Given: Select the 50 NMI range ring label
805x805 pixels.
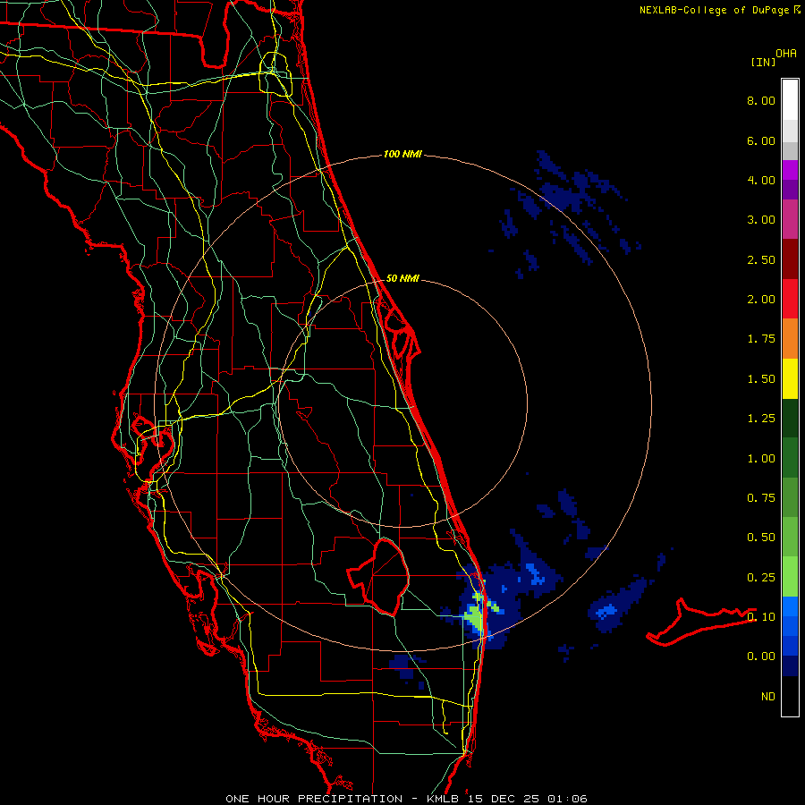Looking at the screenshot, I should click(402, 278).
